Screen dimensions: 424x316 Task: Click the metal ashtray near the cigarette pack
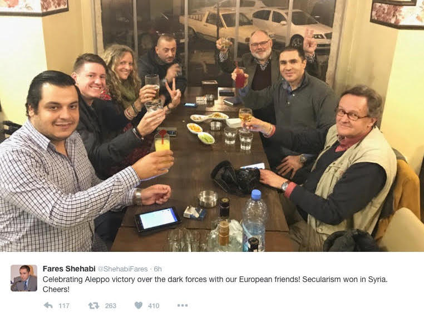point(208,199)
